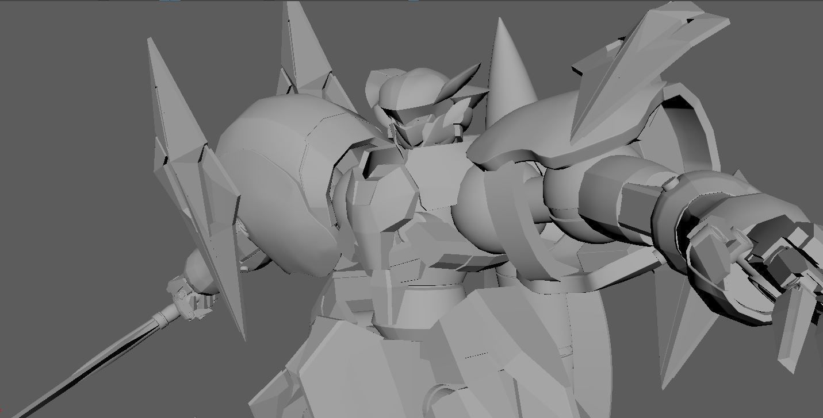Select the rounded shoulder armor beside the chest plate
This screenshot has height=418, width=823.
(x=279, y=184)
